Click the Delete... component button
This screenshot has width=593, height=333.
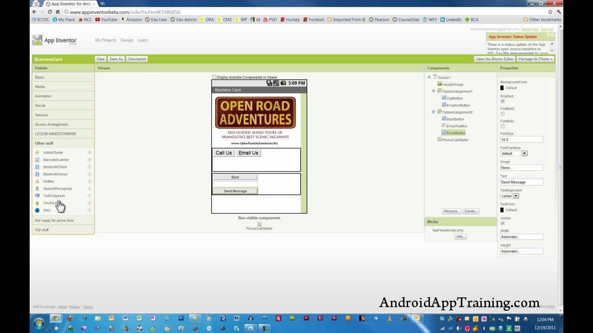click(471, 211)
